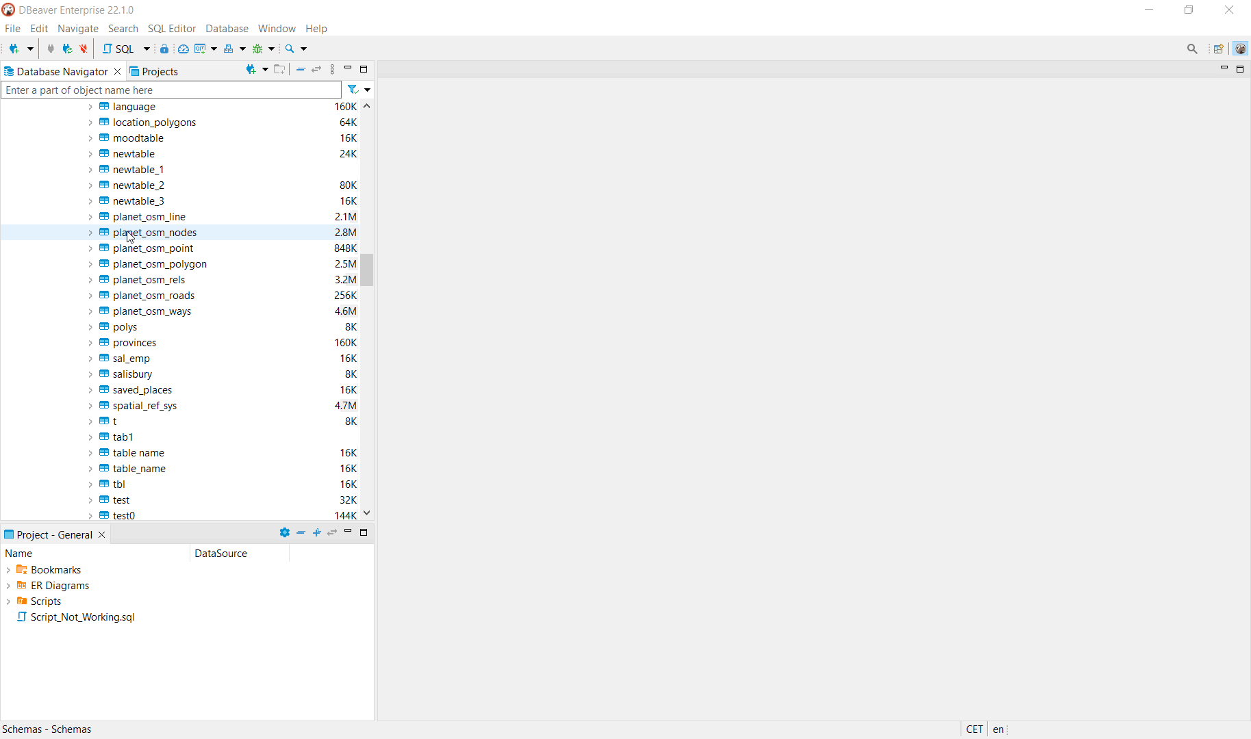Open dropdown next to New Connection toolbar icon
The width and height of the screenshot is (1251, 739).
click(x=30, y=49)
